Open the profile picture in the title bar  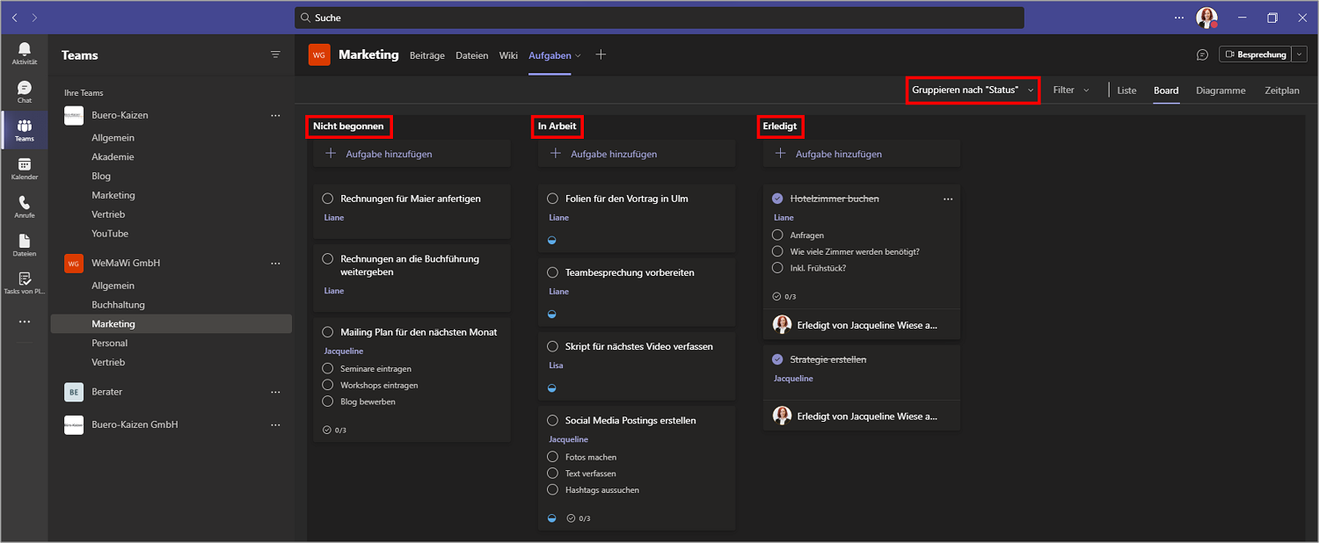pyautogui.click(x=1206, y=18)
